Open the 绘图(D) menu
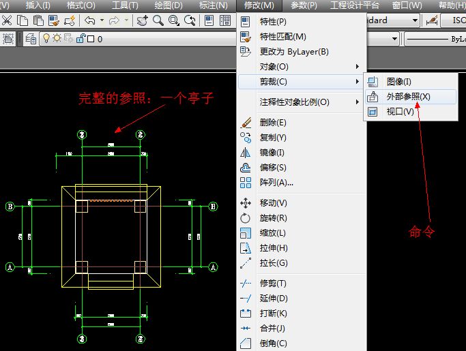The width and height of the screenshot is (466, 351). pyautogui.click(x=169, y=5)
